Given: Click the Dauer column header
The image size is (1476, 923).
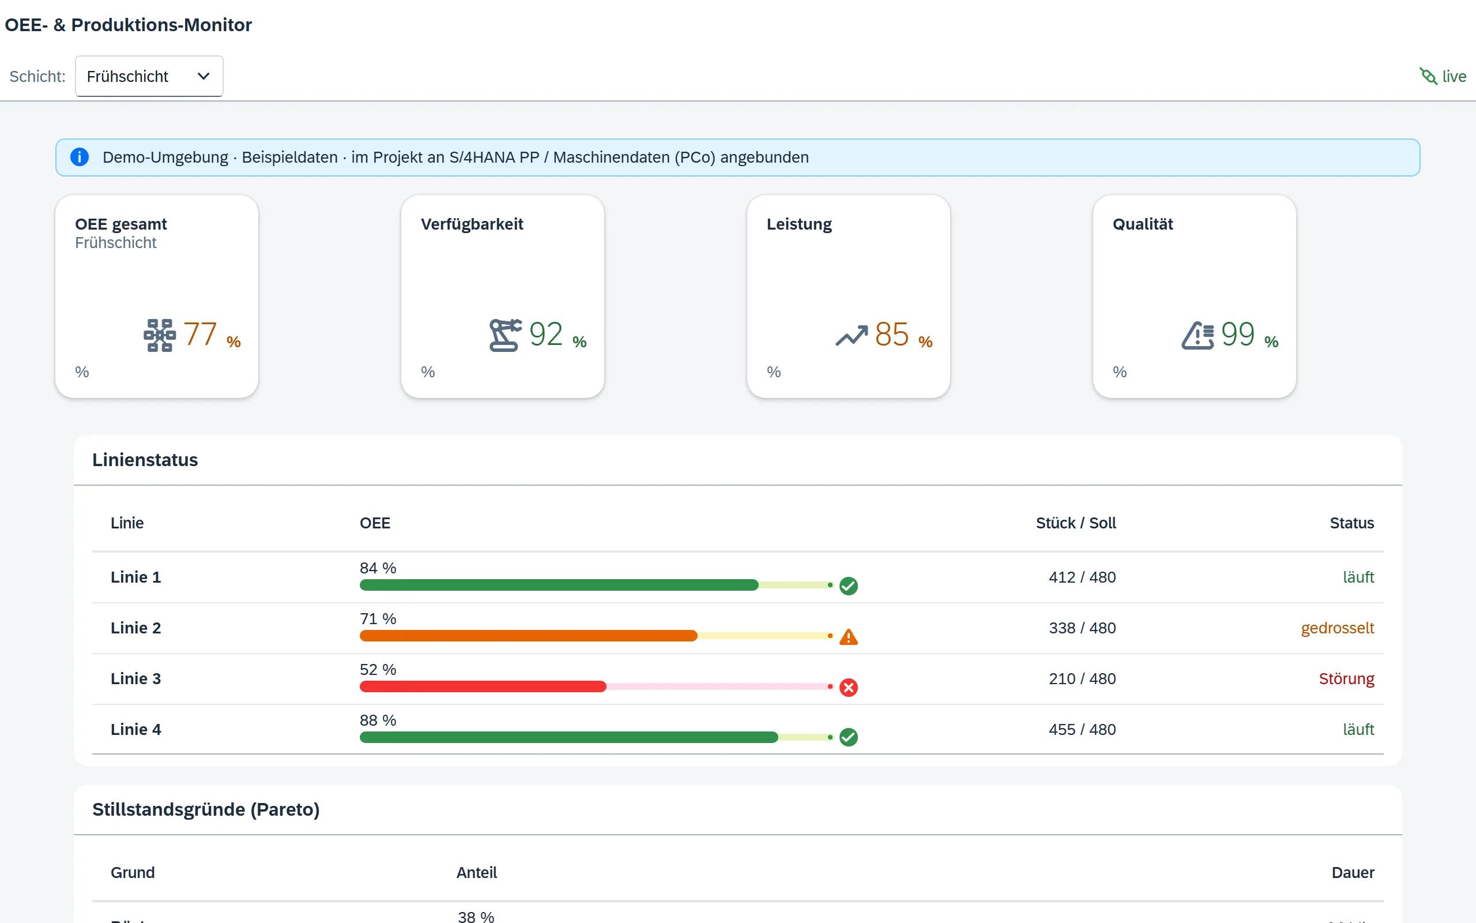Looking at the screenshot, I should [x=1353, y=872].
